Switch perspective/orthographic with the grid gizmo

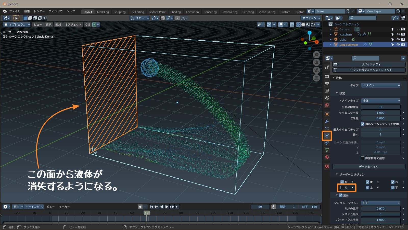[x=316, y=78]
